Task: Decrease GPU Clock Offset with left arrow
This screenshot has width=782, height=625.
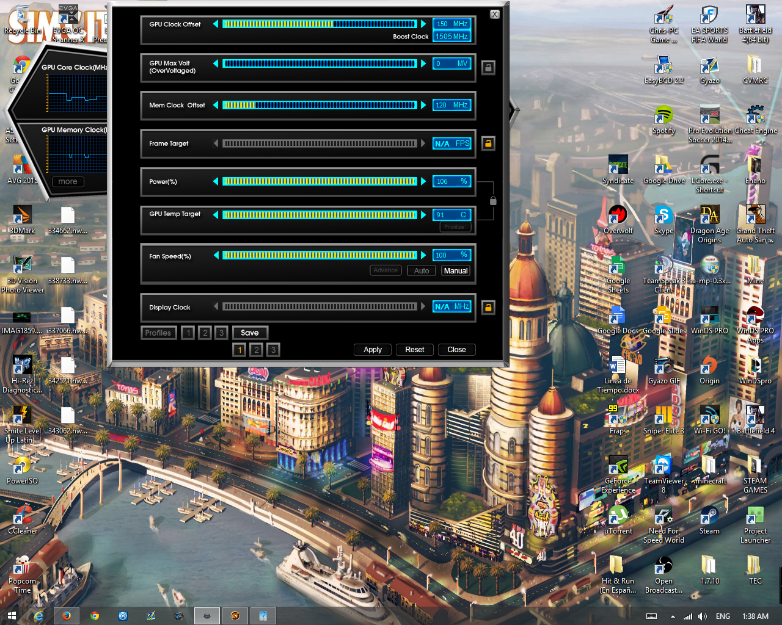Action: 216,24
